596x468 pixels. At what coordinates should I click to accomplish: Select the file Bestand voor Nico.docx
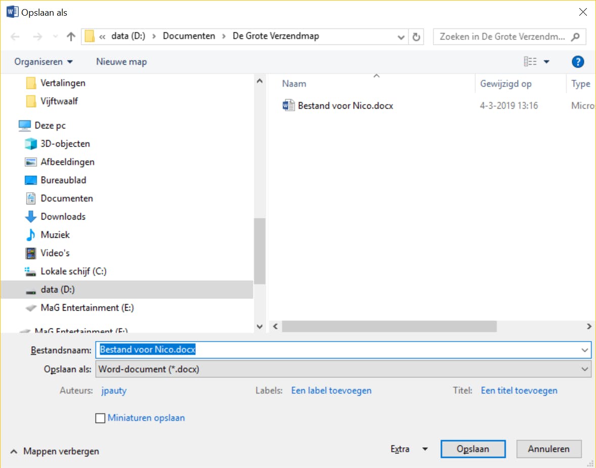point(345,106)
